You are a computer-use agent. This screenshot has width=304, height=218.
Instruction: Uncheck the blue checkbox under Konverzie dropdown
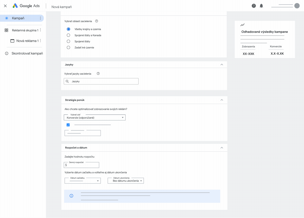(68, 125)
